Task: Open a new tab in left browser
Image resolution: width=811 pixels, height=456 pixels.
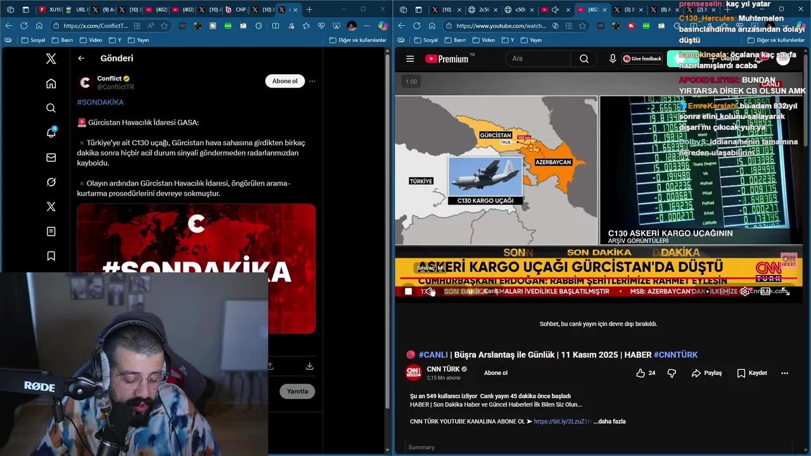Action: tap(309, 9)
